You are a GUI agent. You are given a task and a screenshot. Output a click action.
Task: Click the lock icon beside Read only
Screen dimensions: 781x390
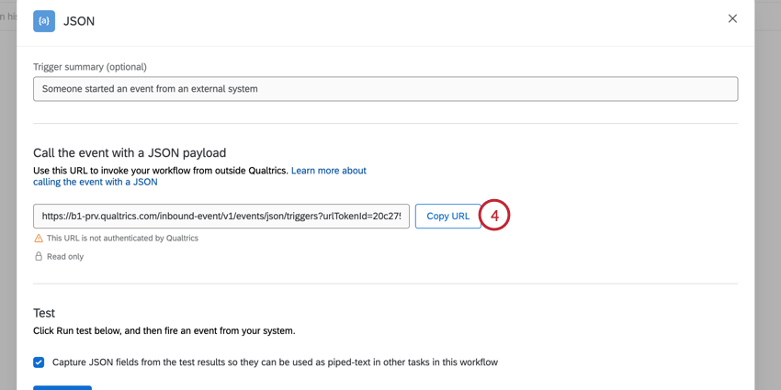point(39,257)
